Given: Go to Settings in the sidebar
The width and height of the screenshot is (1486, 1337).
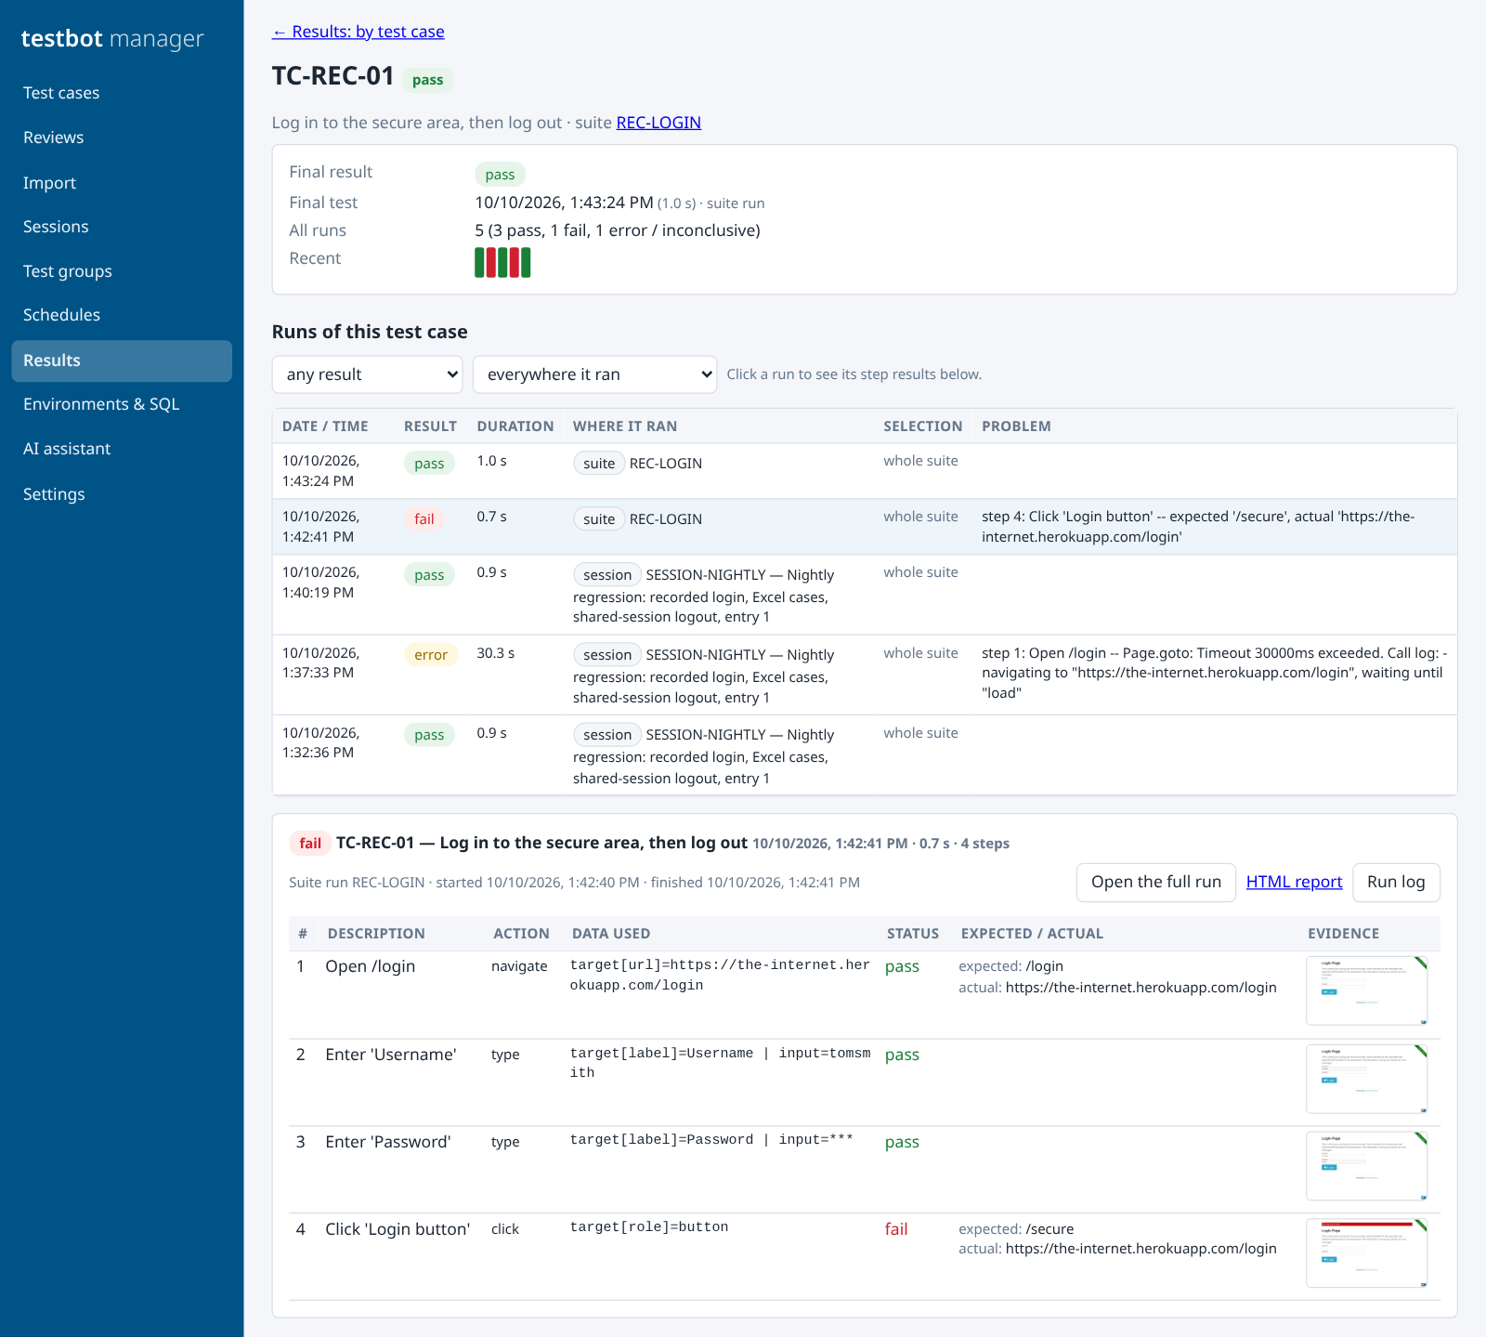Looking at the screenshot, I should pyautogui.click(x=122, y=494).
